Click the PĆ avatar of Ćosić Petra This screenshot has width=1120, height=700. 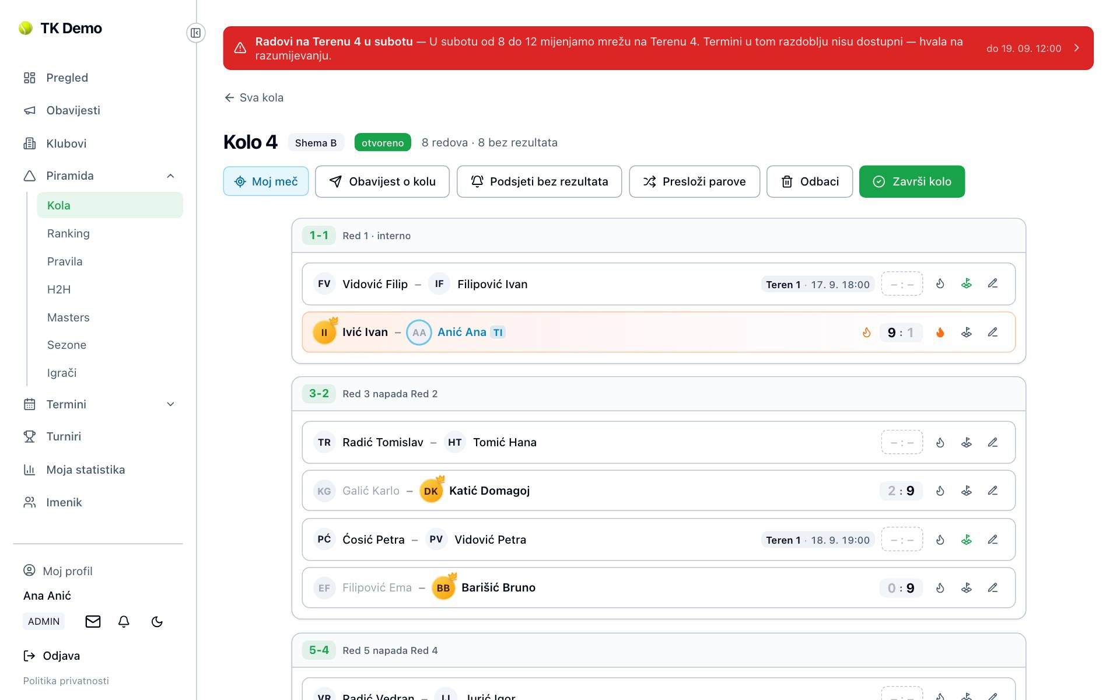(324, 540)
